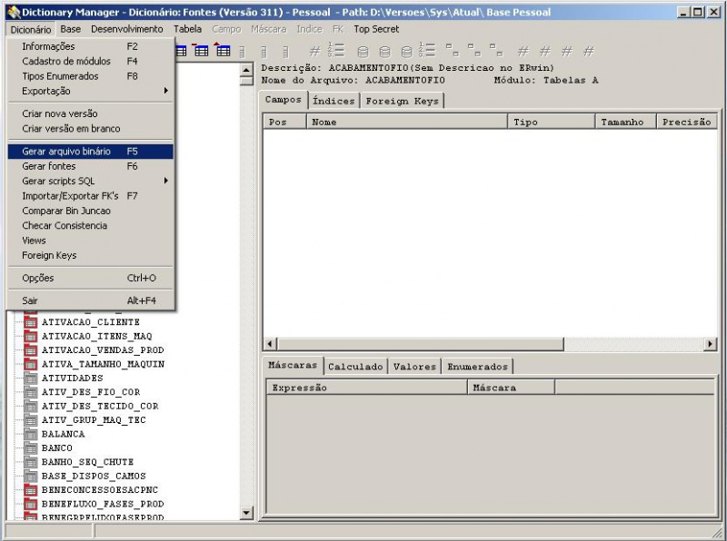Click the Tamanho column header
Screen dimensions: 727x541
[x=625, y=122]
